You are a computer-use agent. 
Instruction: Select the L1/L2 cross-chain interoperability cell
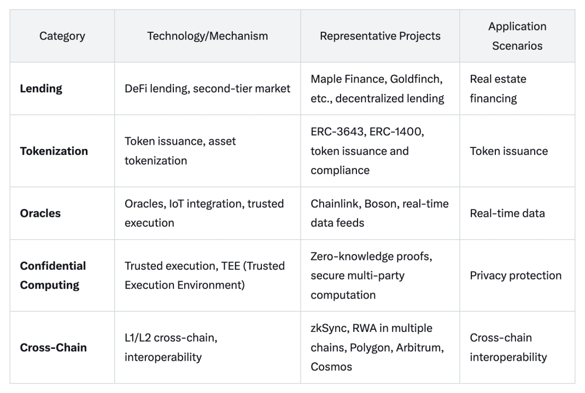tap(171, 347)
